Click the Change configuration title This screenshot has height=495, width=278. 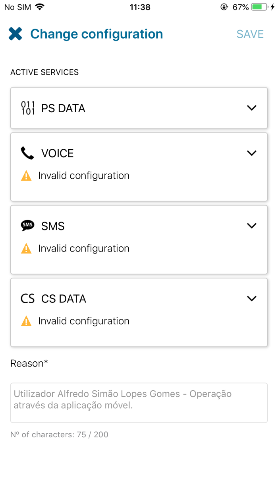coord(97,34)
